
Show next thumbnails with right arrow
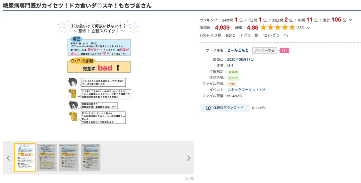click(189, 158)
